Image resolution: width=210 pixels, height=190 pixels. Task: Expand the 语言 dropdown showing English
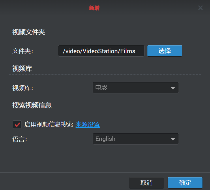(x=136, y=139)
